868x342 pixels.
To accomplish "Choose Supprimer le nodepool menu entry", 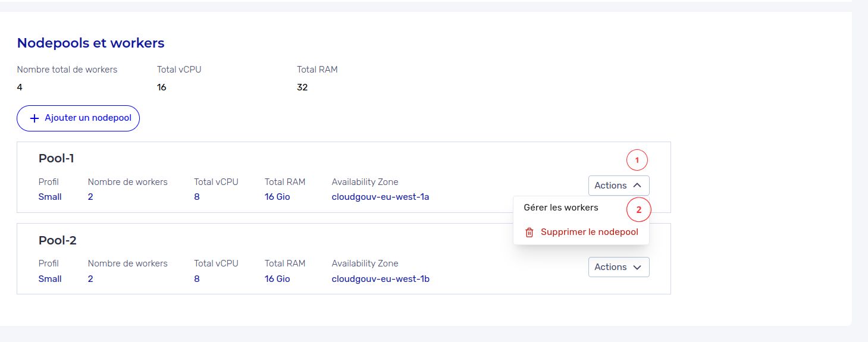I will [x=589, y=232].
